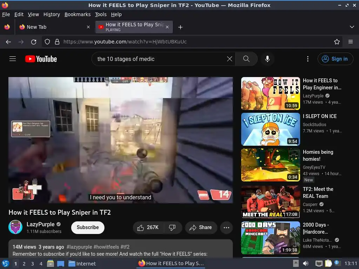This screenshot has height=269, width=359.
Task: Open the Homies being homies thumbnail
Action: (270, 165)
